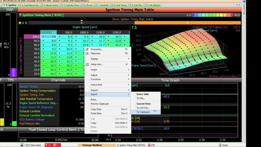Click the tab strip scroll right arrow
The width and height of the screenshot is (261, 147).
[x=239, y=5]
